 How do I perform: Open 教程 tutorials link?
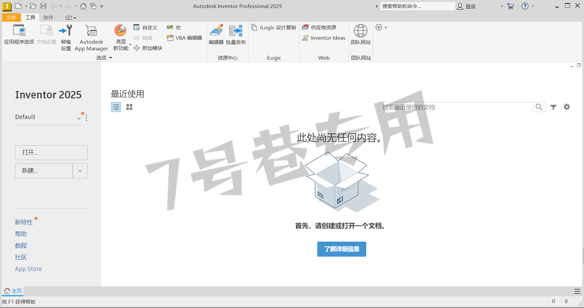[x=21, y=245]
